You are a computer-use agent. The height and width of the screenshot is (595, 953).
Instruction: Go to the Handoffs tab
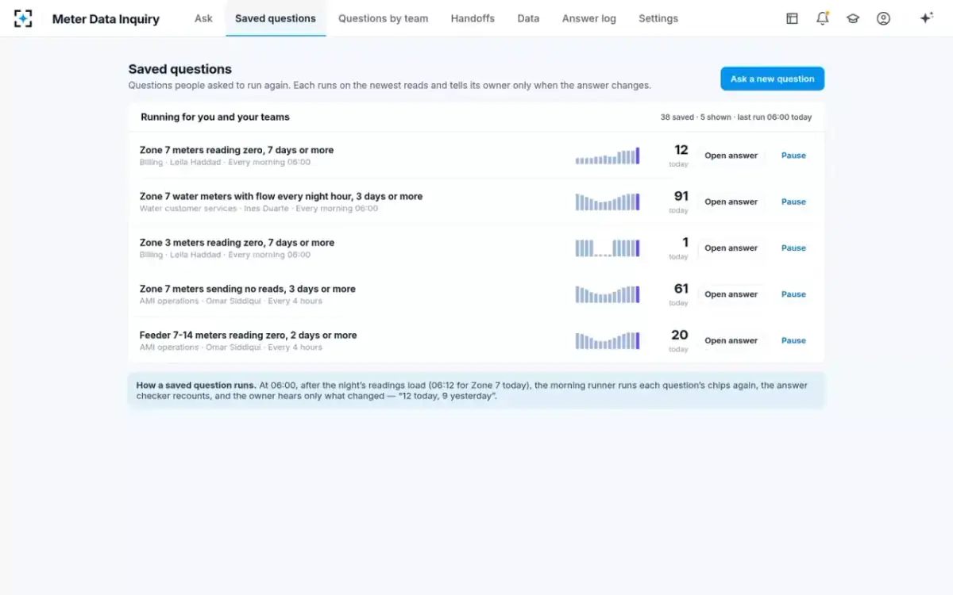[x=473, y=18]
